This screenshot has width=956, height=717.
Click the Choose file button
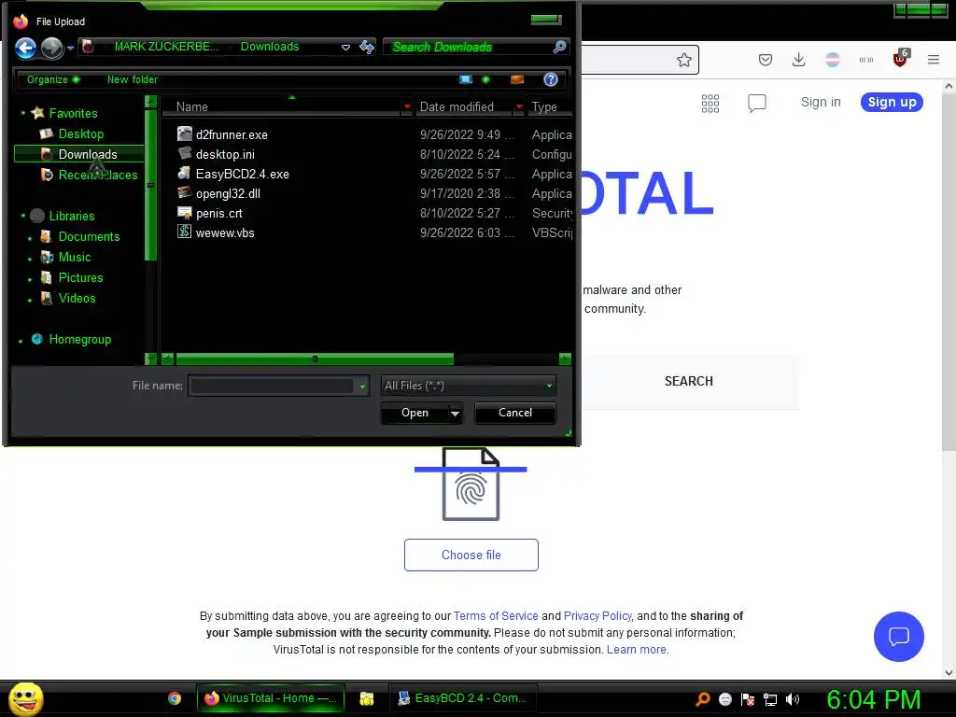(471, 555)
